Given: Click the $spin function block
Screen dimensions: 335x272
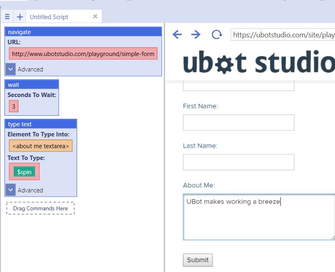Looking at the screenshot, I should click(24, 172).
